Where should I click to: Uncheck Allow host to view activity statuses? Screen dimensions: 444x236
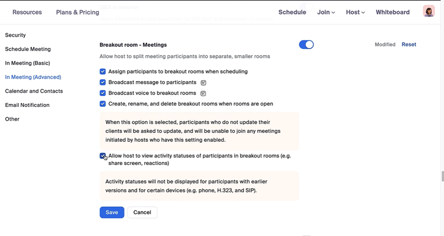click(x=102, y=156)
